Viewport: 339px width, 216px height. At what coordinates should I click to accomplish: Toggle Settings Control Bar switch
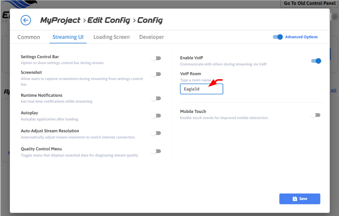coord(156,58)
